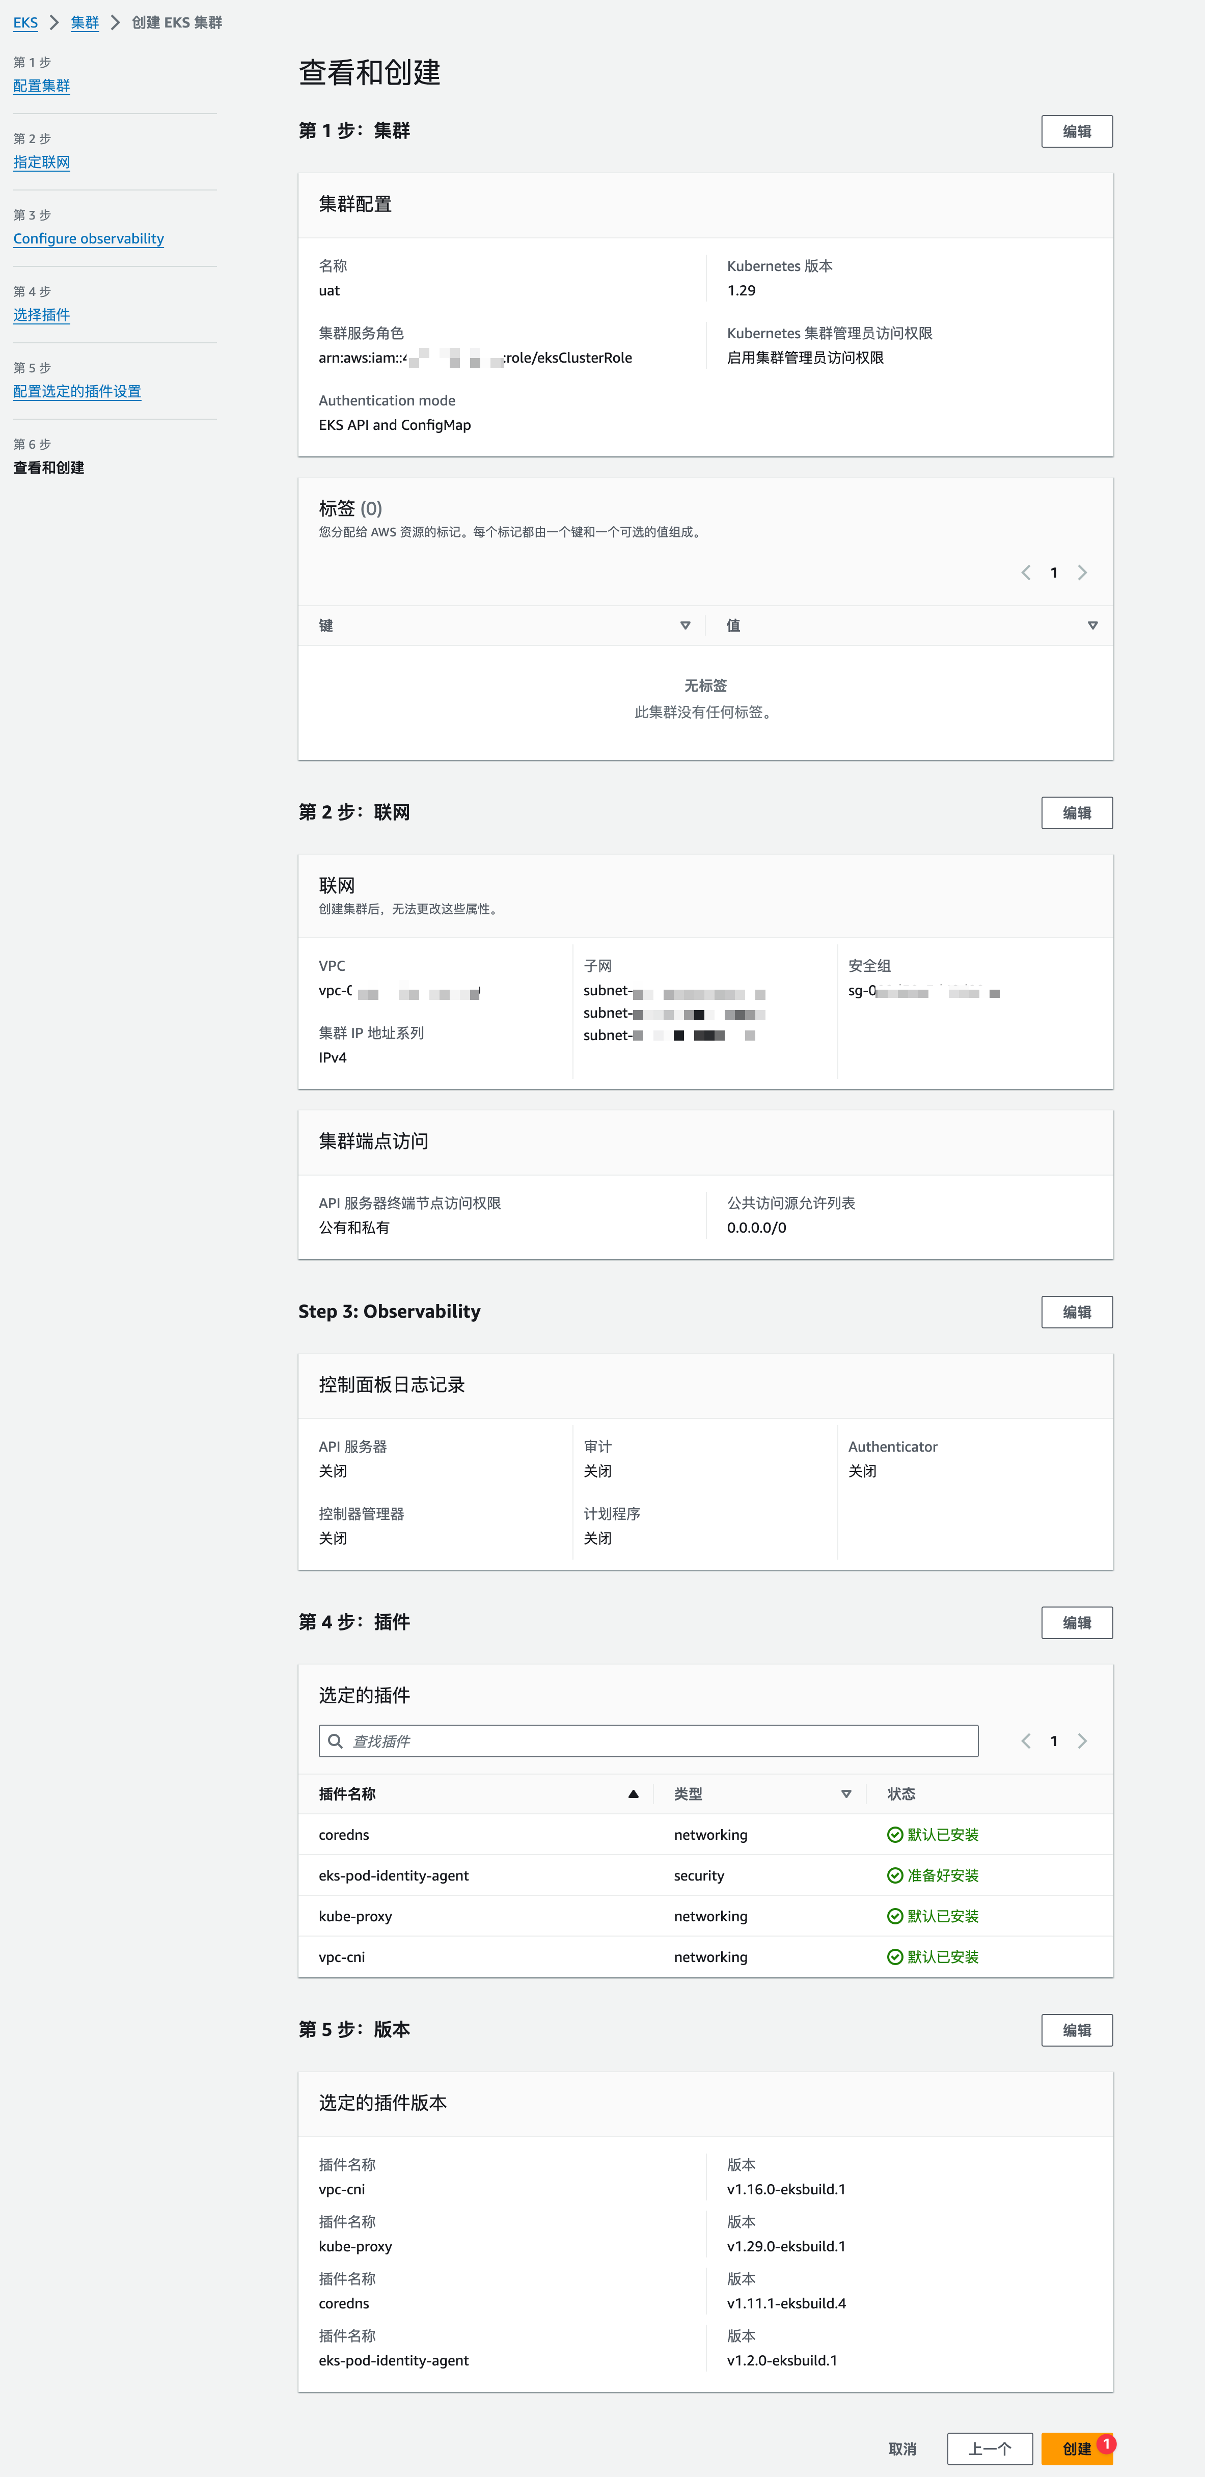
Task: Click the security type cell
Action: pyautogui.click(x=699, y=1875)
